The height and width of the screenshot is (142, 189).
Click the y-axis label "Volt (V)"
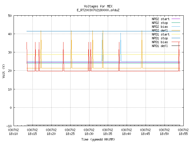point(4,71)
